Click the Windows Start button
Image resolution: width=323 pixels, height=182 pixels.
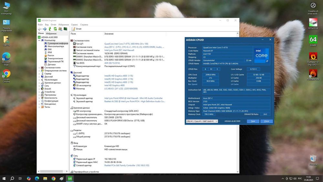tap(4, 178)
